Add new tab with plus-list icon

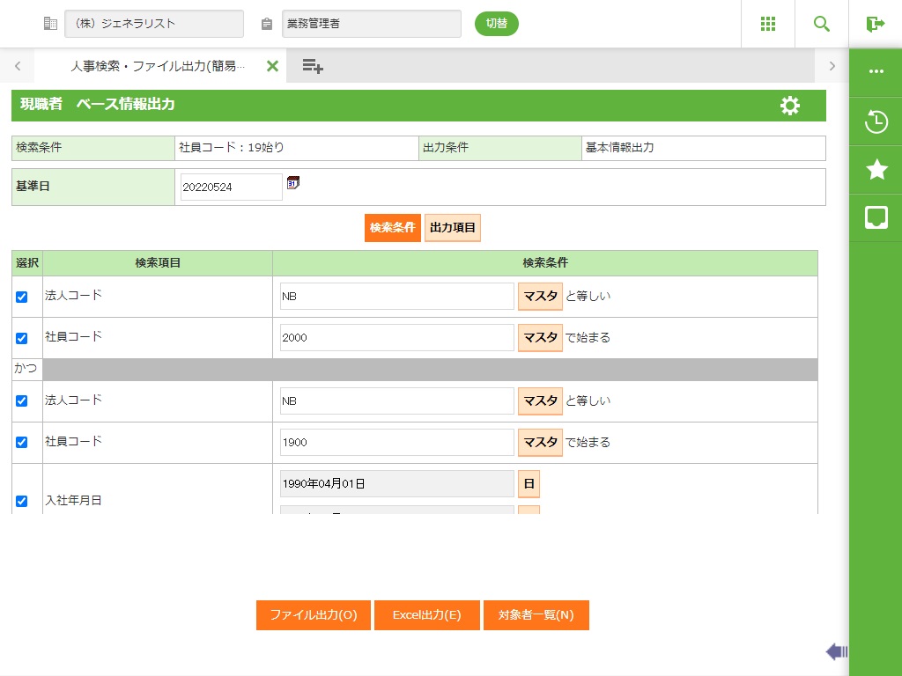click(x=313, y=66)
